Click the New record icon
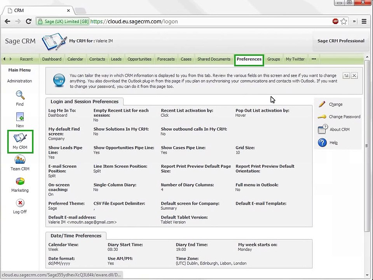The width and height of the screenshot is (373, 280). pos(20,117)
